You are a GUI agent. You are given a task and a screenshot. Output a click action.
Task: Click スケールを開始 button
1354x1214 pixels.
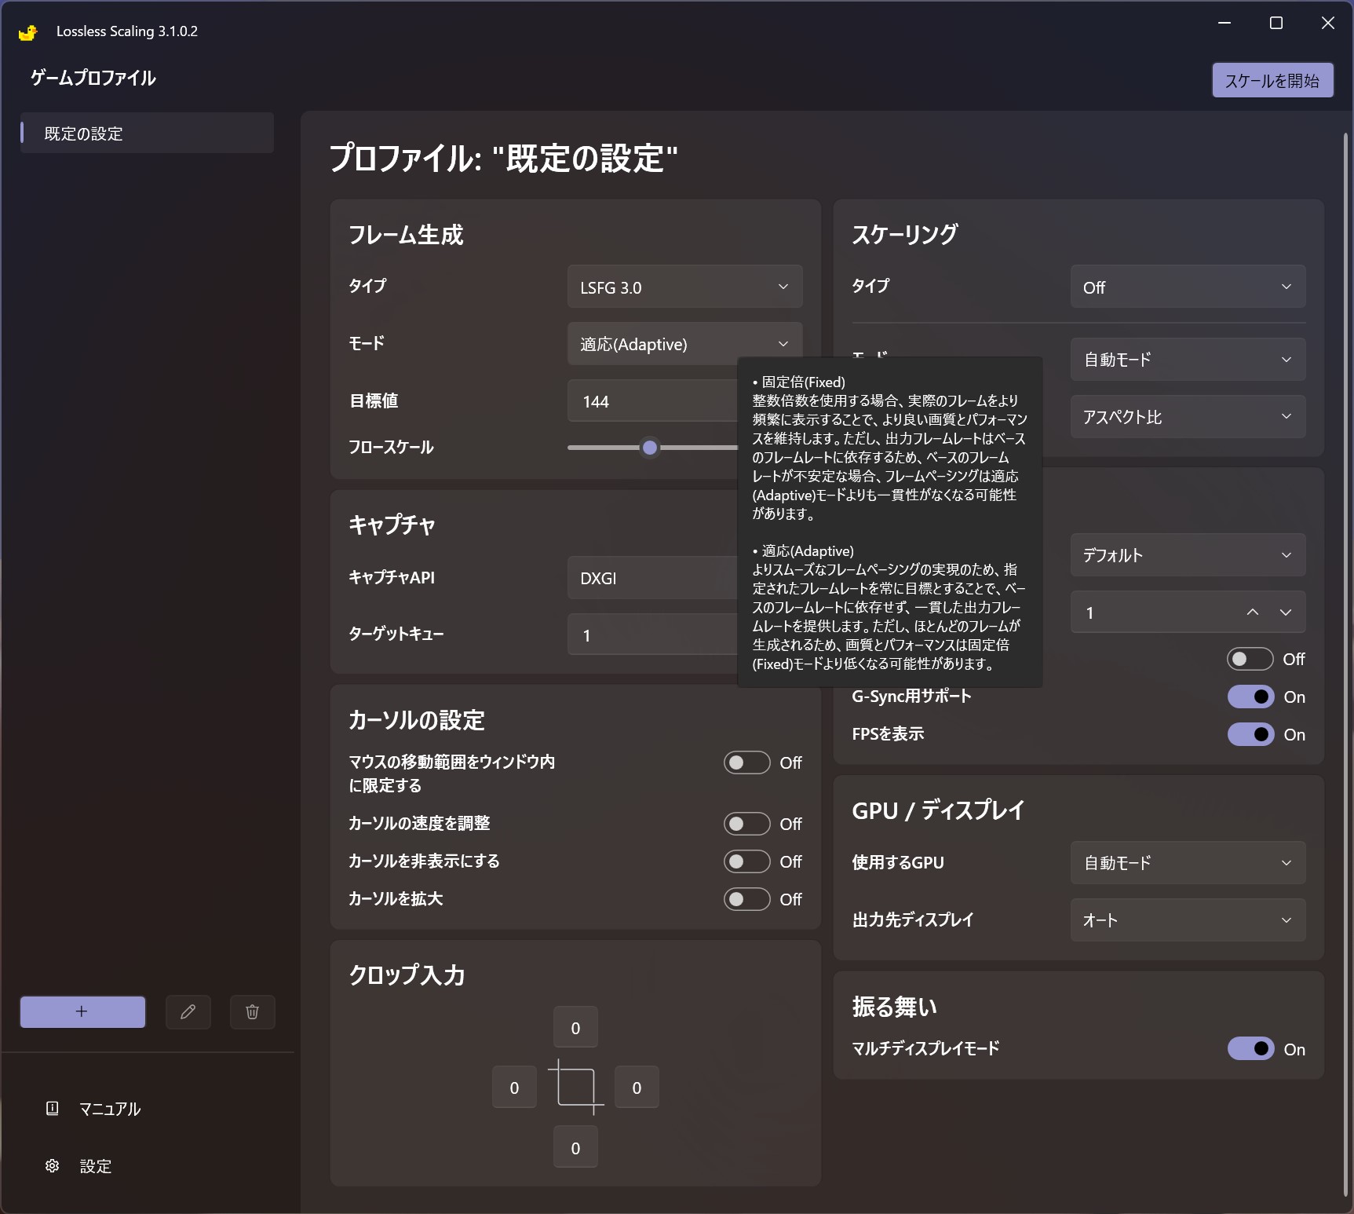point(1272,80)
